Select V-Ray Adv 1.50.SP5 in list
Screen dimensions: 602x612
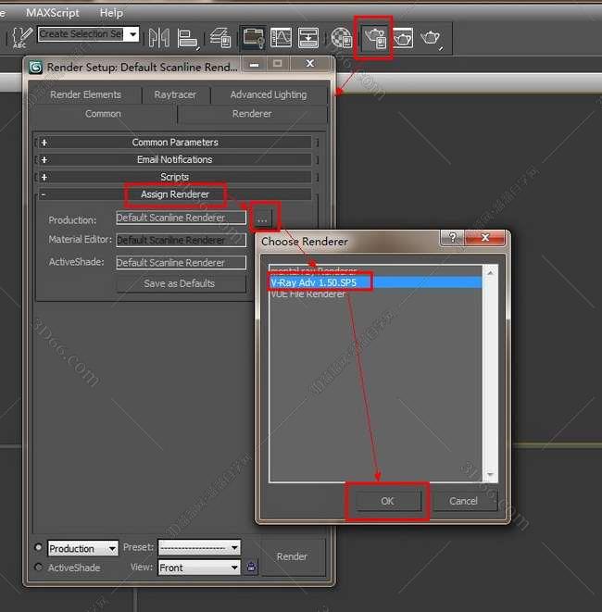tap(376, 282)
